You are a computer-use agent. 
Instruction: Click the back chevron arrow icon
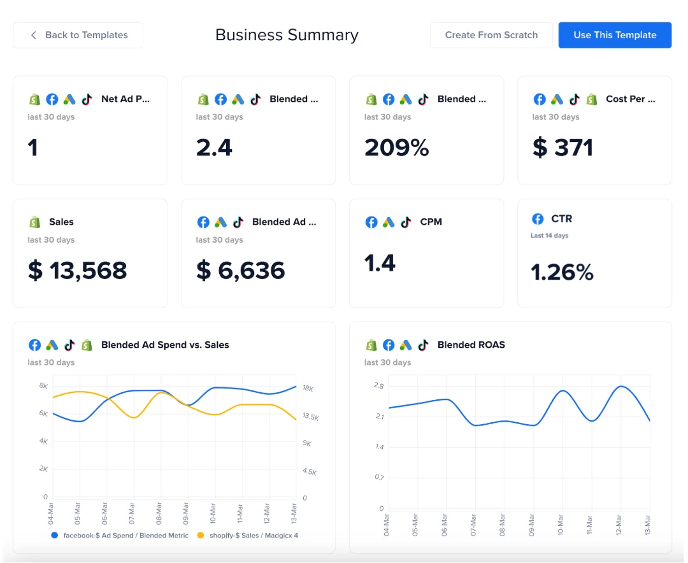click(33, 35)
